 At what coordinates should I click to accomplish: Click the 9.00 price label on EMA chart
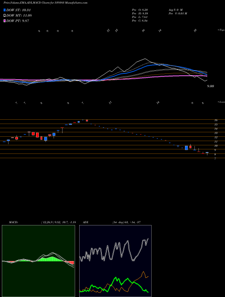[x=210, y=86]
